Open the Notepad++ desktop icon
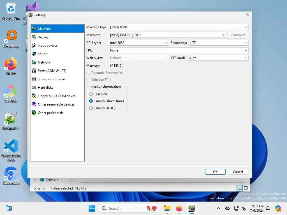Screen dimensions: 287x215 point(11,121)
